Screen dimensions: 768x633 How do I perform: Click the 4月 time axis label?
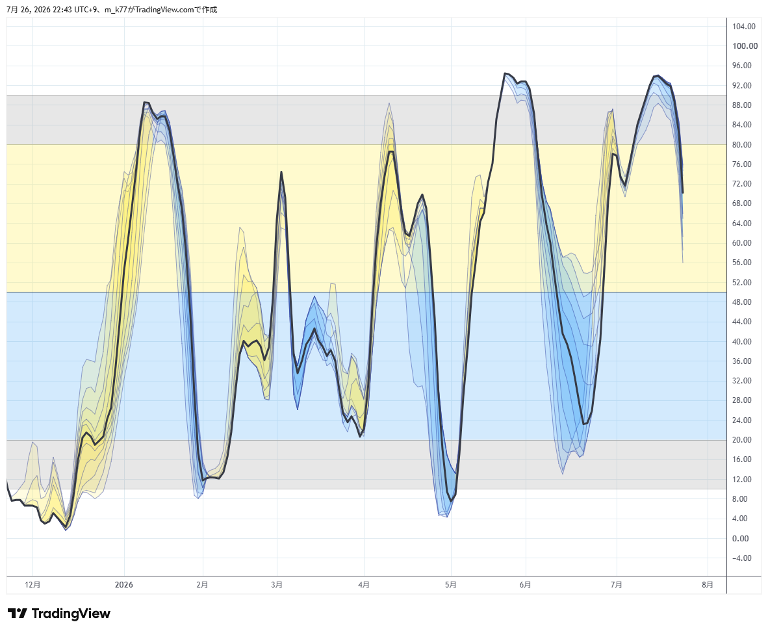point(364,584)
